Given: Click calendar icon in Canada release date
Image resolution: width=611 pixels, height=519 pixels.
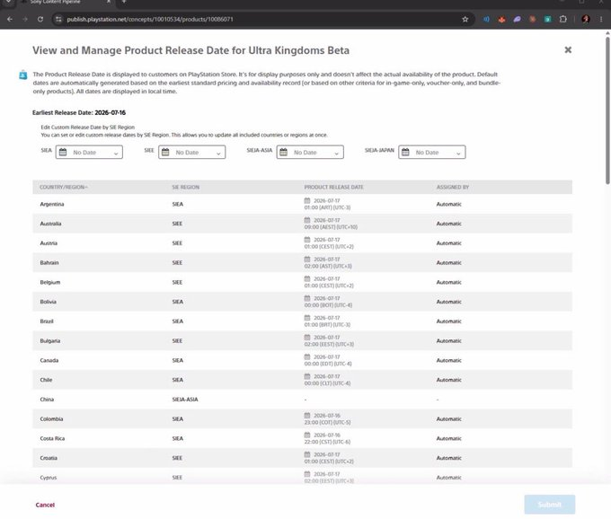Looking at the screenshot, I should click(307, 356).
